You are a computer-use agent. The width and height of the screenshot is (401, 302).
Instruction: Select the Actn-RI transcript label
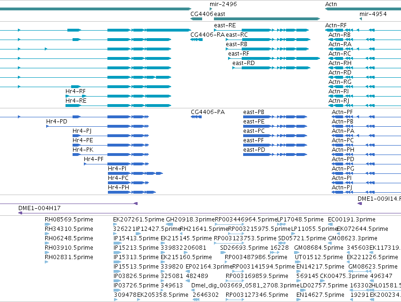339,91
